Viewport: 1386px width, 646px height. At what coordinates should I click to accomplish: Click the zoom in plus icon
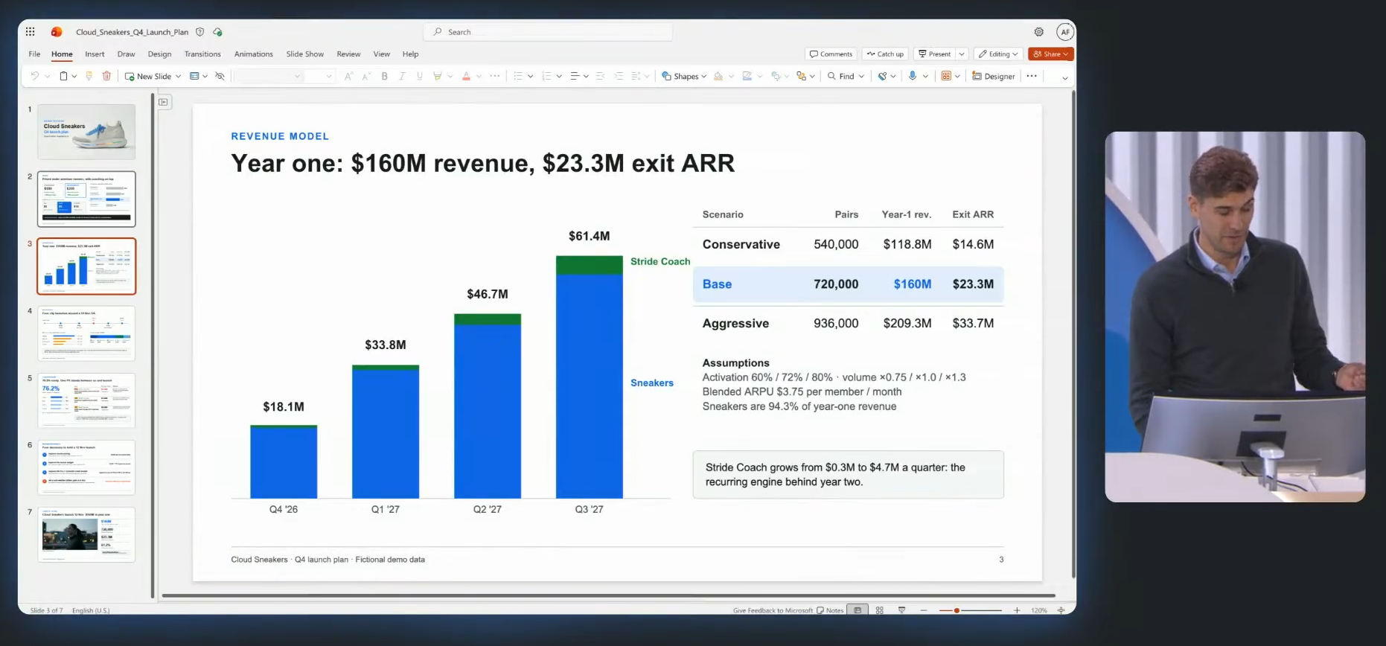[x=1017, y=610]
